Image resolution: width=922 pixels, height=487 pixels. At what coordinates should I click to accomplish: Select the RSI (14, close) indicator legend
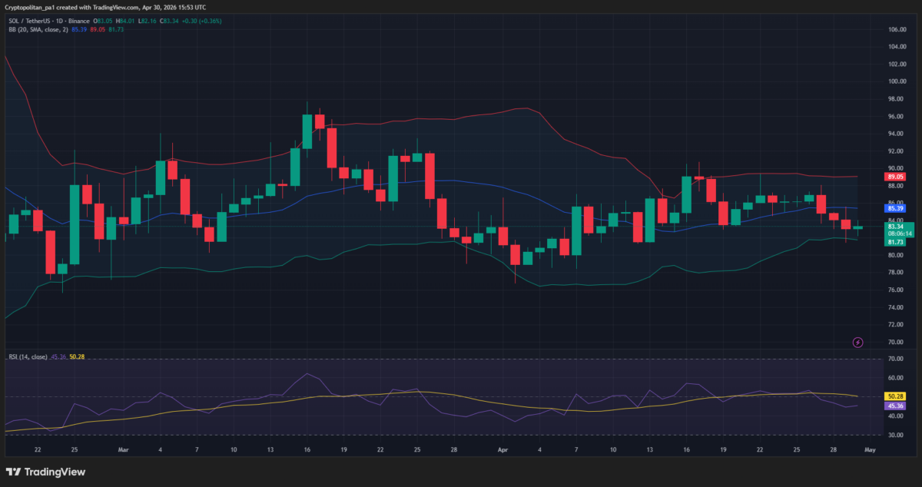[28, 356]
